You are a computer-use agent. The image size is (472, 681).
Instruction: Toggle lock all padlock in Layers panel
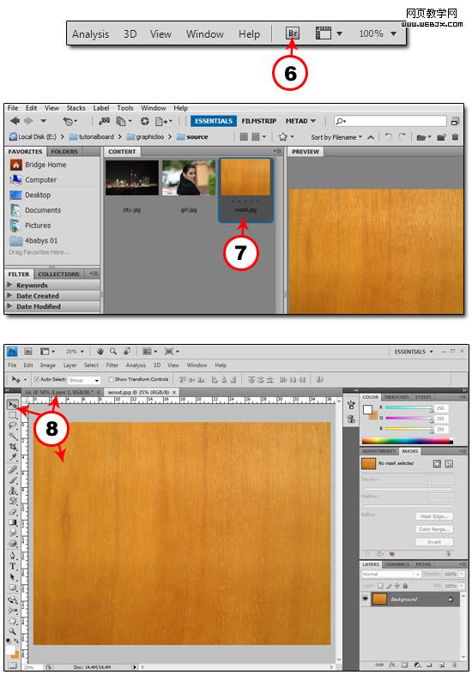pyautogui.click(x=405, y=586)
